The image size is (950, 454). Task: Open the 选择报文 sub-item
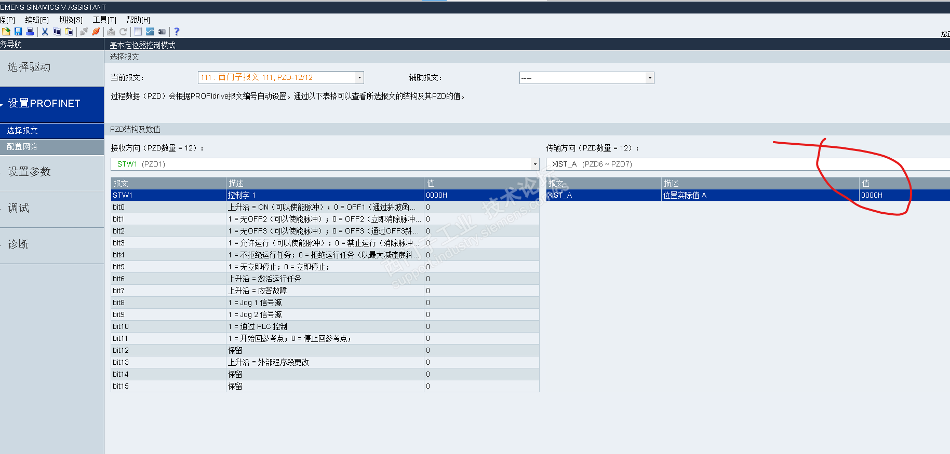coord(52,131)
